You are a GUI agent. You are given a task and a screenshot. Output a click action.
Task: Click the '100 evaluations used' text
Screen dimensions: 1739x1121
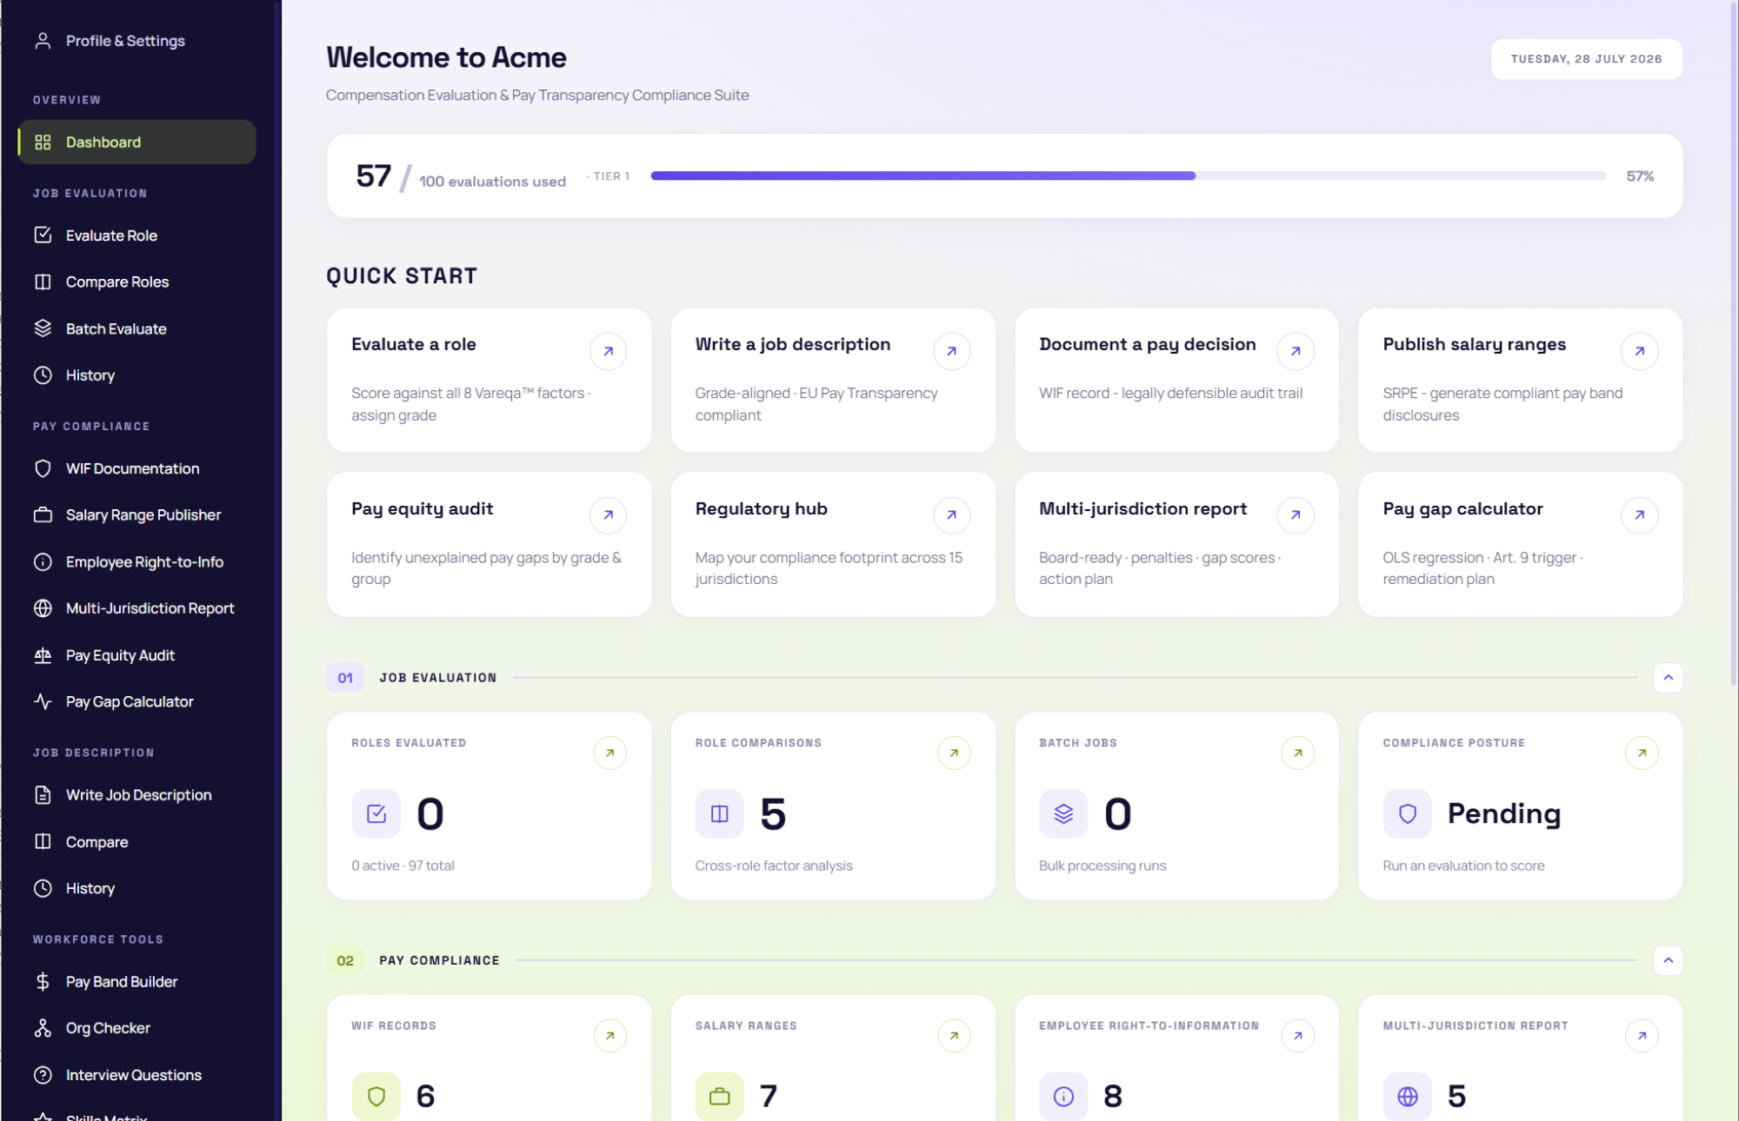[492, 182]
